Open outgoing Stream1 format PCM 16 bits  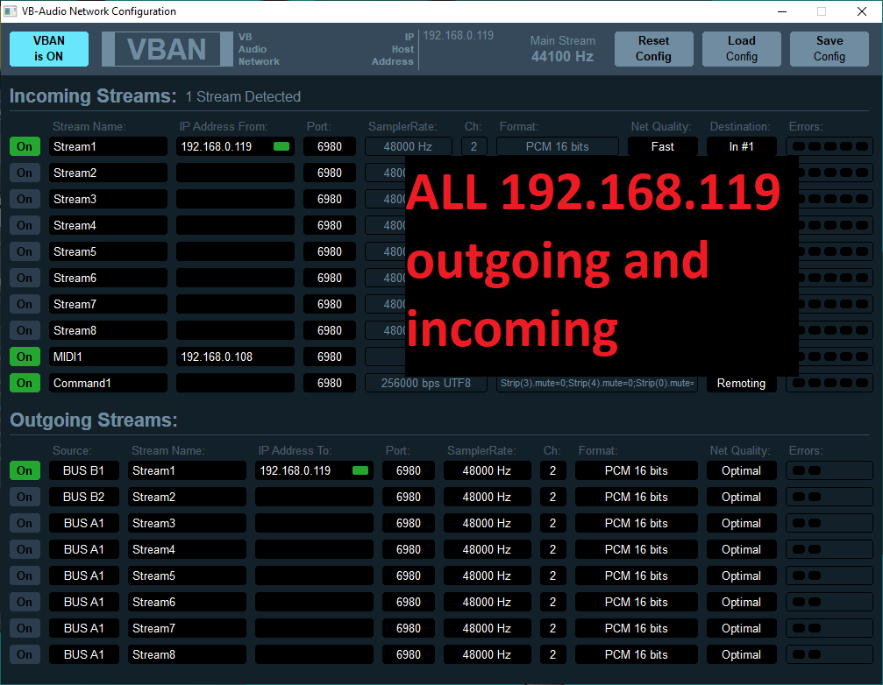(x=637, y=470)
